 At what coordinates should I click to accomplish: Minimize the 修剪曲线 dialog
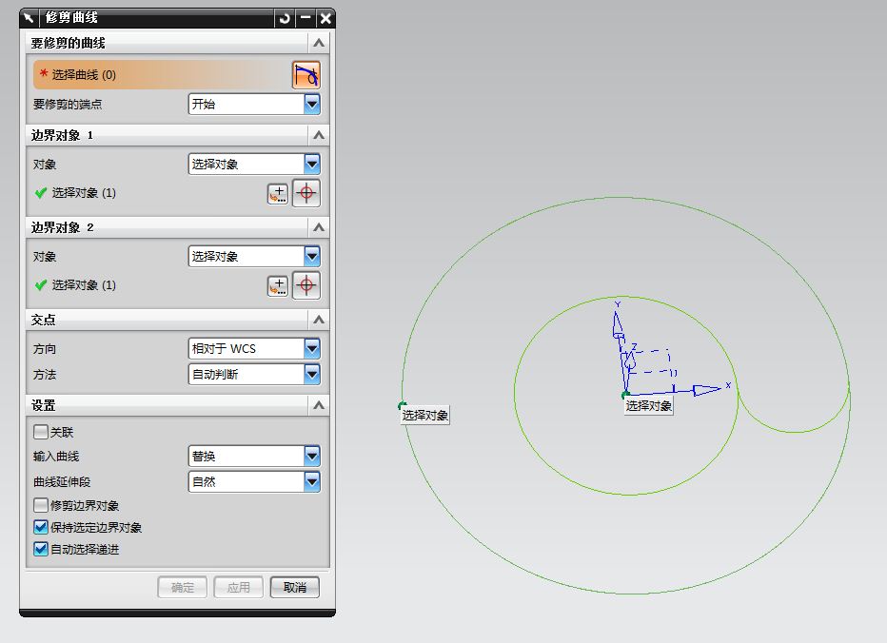tap(306, 18)
